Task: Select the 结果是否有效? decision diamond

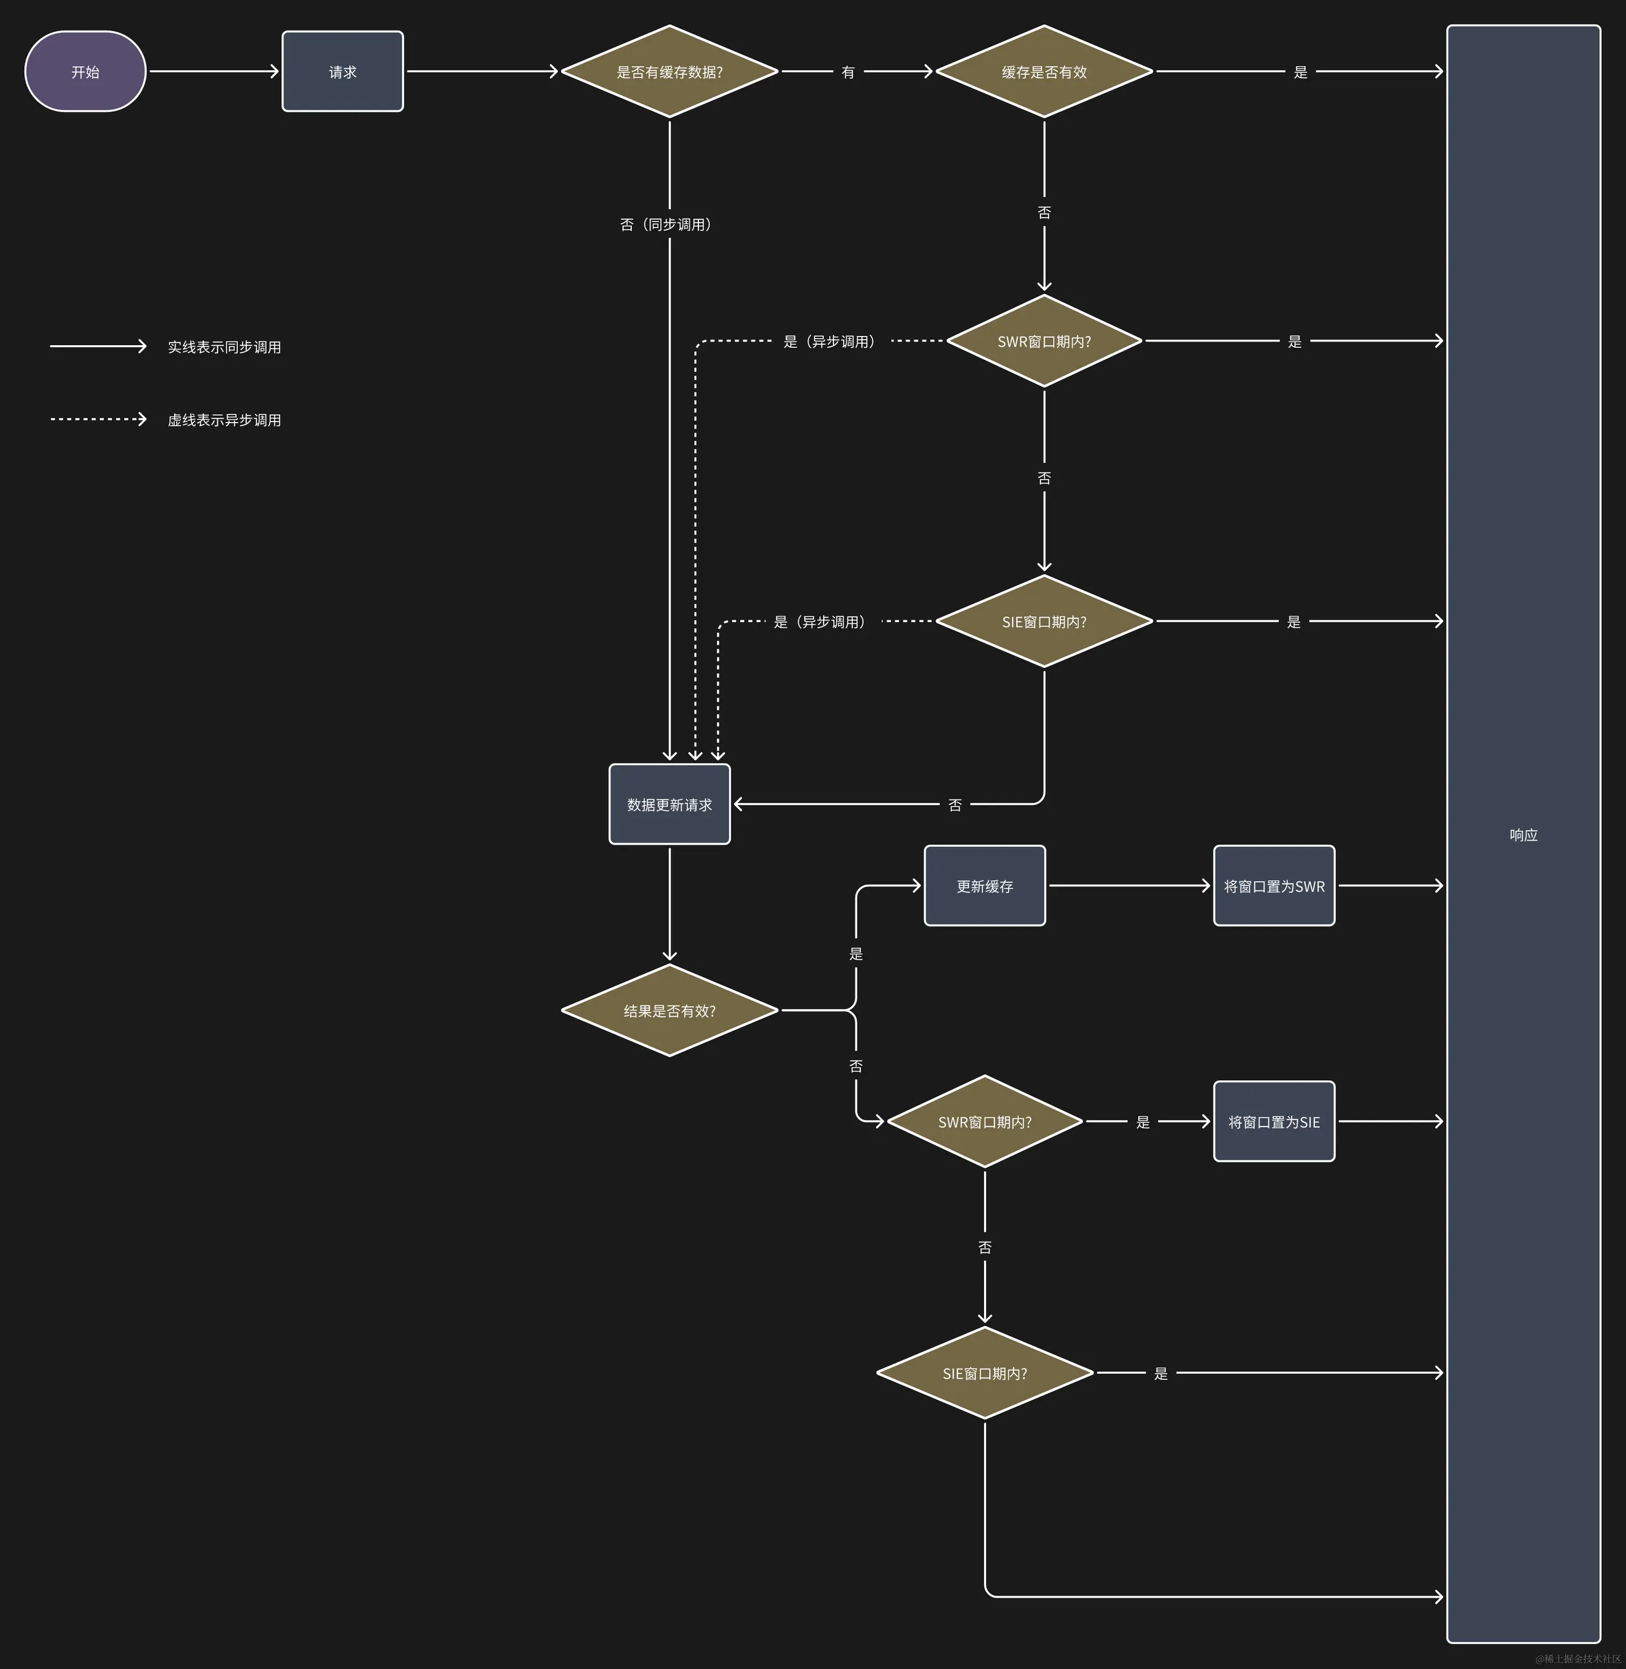Action: tap(669, 1010)
